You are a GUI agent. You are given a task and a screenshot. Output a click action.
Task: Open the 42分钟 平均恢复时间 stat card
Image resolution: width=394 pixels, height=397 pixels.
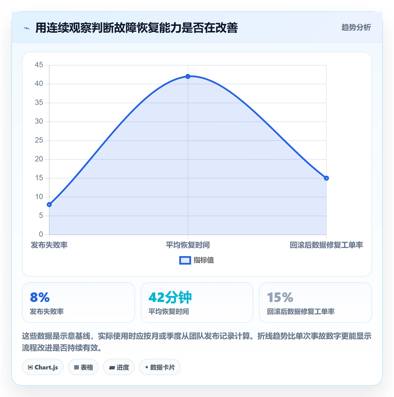(x=197, y=303)
